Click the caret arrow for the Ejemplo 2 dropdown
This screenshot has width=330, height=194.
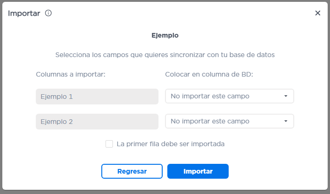[x=285, y=122]
